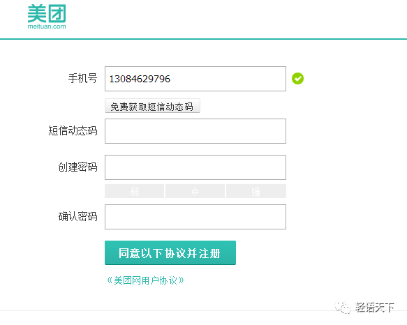Click the 短信动态码 field label
The width and height of the screenshot is (407, 325).
pos(73,130)
